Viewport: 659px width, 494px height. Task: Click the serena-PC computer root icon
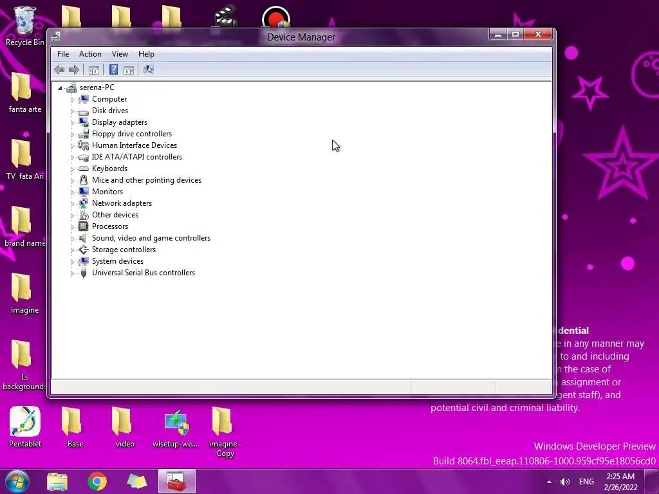71,87
